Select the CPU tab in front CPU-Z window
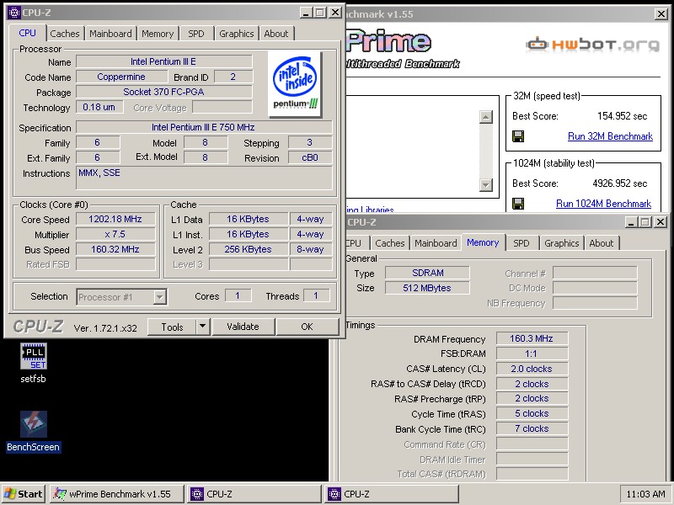Viewport: 674px width, 505px height. coord(28,33)
